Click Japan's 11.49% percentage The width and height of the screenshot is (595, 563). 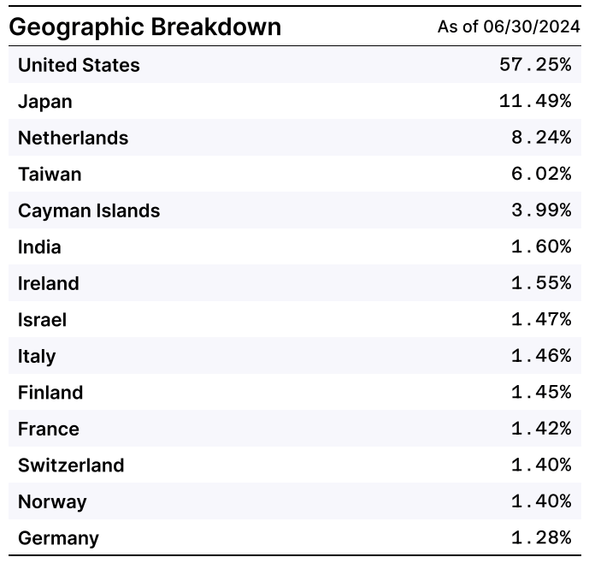point(535,102)
